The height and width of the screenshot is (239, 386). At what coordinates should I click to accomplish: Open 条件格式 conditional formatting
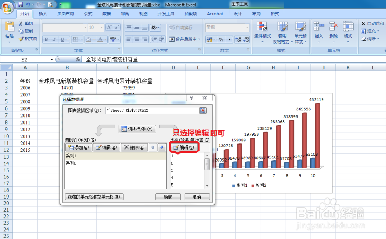click(262, 32)
